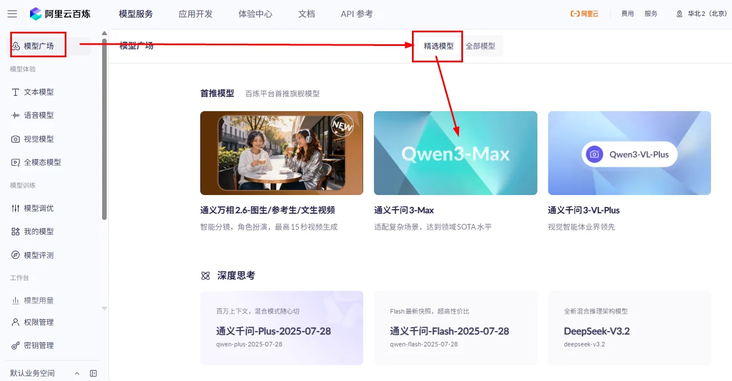Switch to the 精选模型 tab
The height and width of the screenshot is (381, 732).
[x=439, y=46]
